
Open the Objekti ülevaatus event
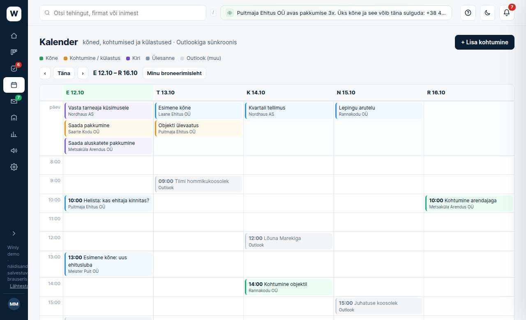tap(198, 128)
